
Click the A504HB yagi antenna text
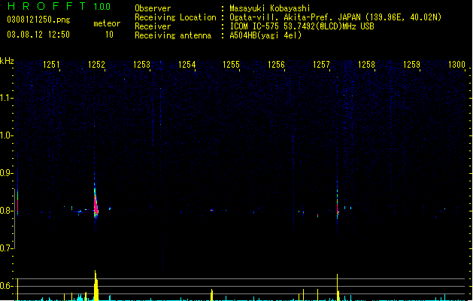click(265, 35)
